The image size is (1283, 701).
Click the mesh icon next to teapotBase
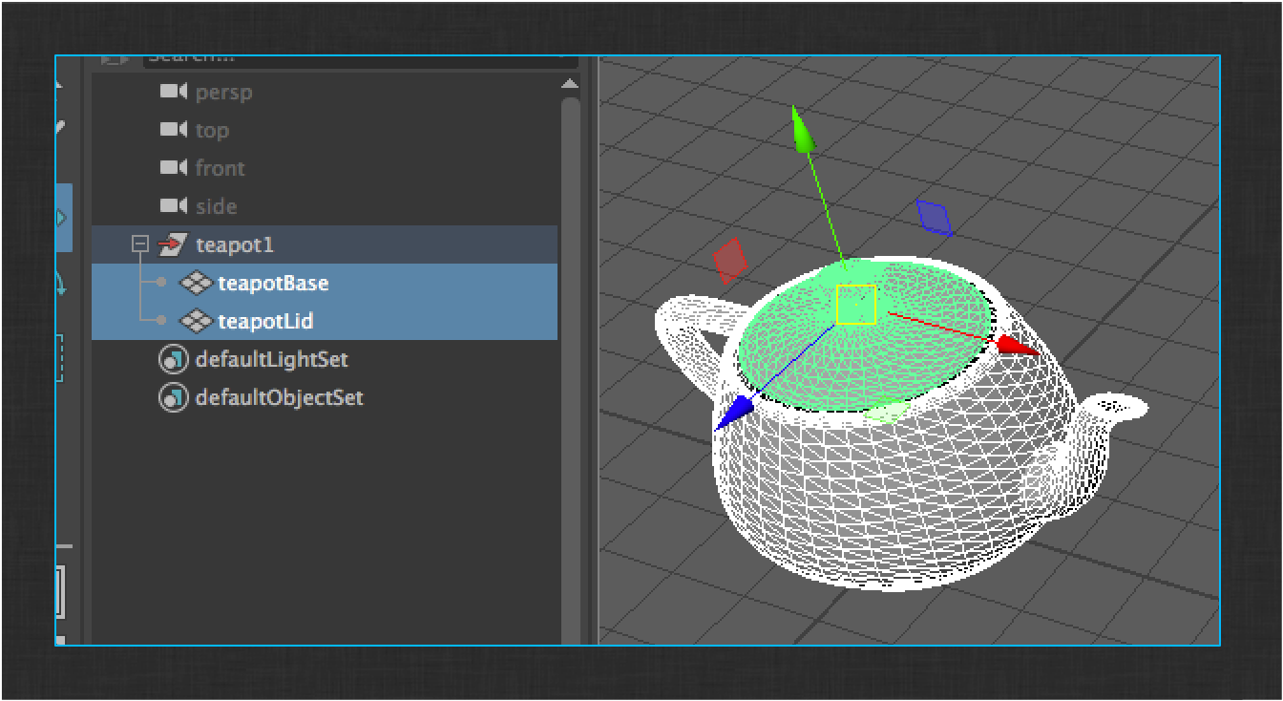(x=196, y=283)
